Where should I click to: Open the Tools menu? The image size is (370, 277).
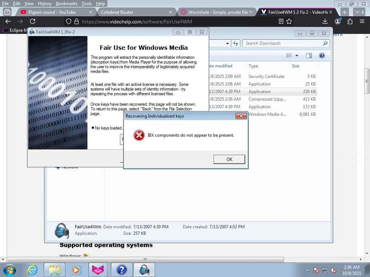(x=87, y=4)
